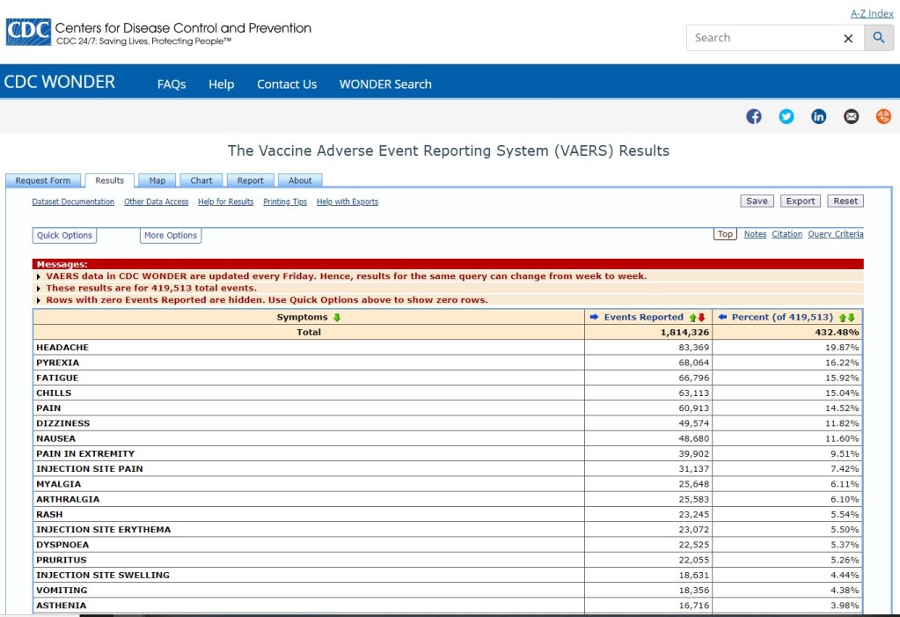
Task: Select the HEADACHE row label
Action: coord(62,348)
